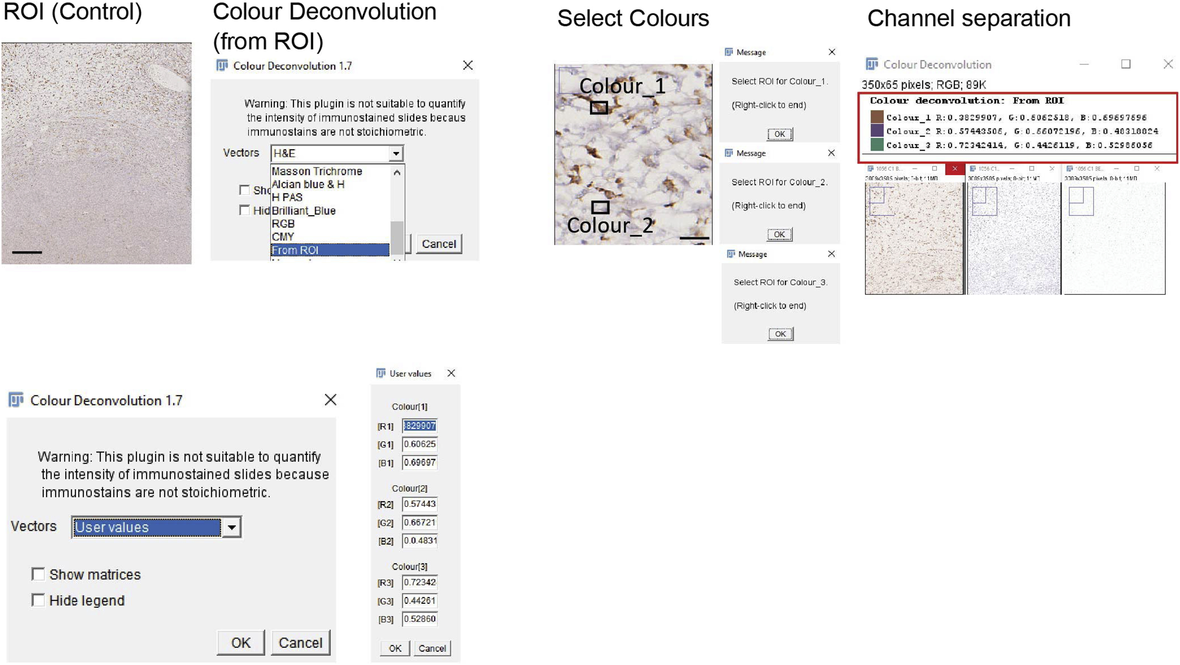Click ImageJ icon in Colour Deconvolution legend window
Image resolution: width=1180 pixels, height=665 pixels.
pos(872,64)
